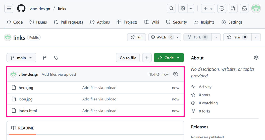Click the GitHub logo icon
The width and height of the screenshot is (265, 140).
click(x=21, y=9)
